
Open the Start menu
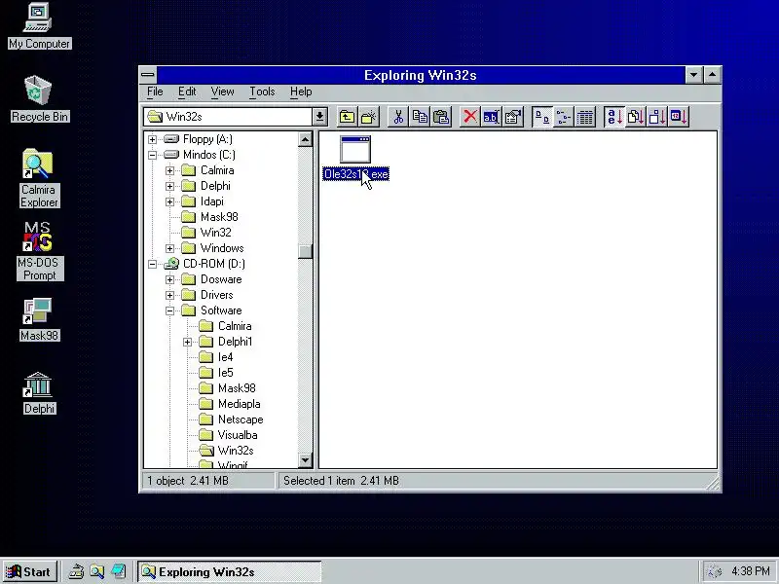tap(30, 572)
